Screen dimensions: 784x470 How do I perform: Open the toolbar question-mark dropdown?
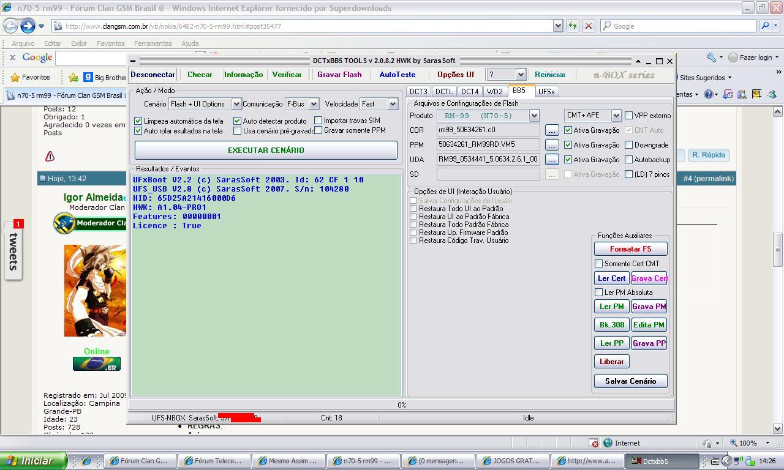521,75
